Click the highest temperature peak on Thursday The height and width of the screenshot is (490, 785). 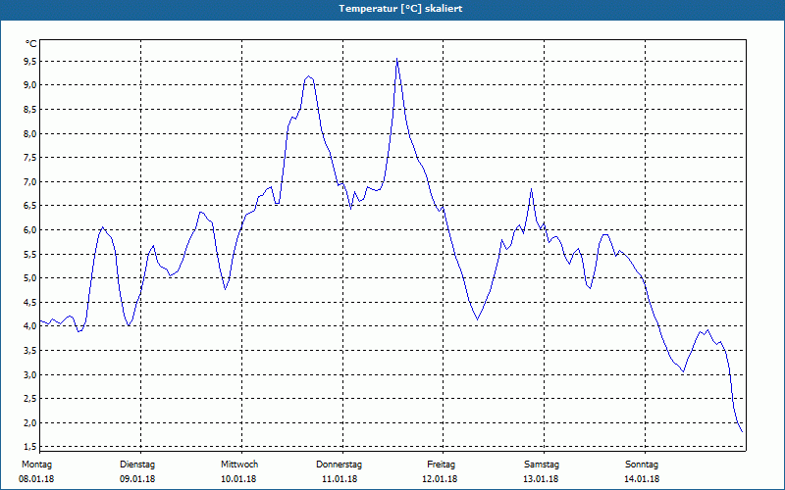[397, 59]
